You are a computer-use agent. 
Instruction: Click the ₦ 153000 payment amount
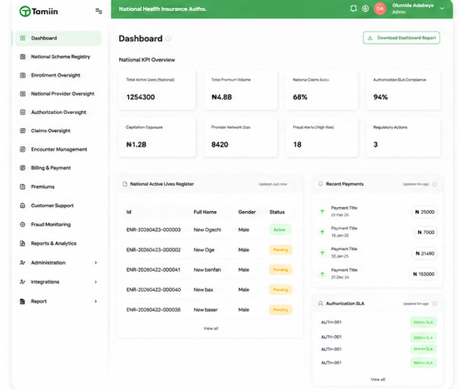point(423,274)
